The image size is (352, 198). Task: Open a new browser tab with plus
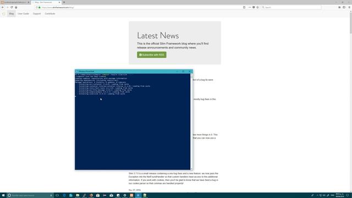[x=64, y=2]
